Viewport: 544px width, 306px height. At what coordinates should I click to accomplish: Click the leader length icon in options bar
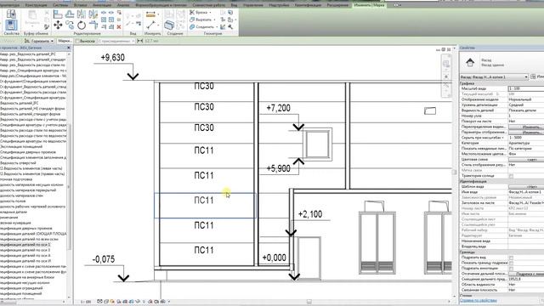pyautogui.click(x=139, y=41)
